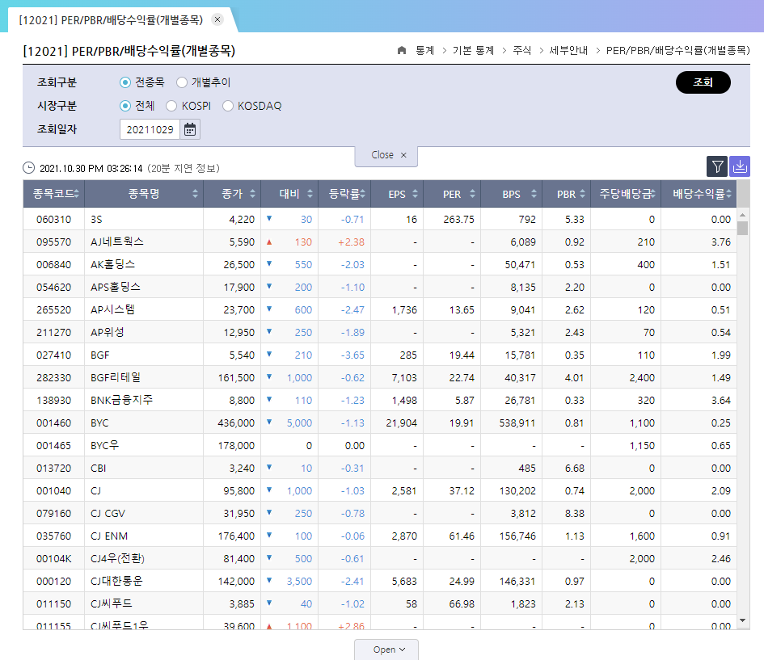
Task: Collapse search panel with Close toggle
Action: click(x=386, y=155)
